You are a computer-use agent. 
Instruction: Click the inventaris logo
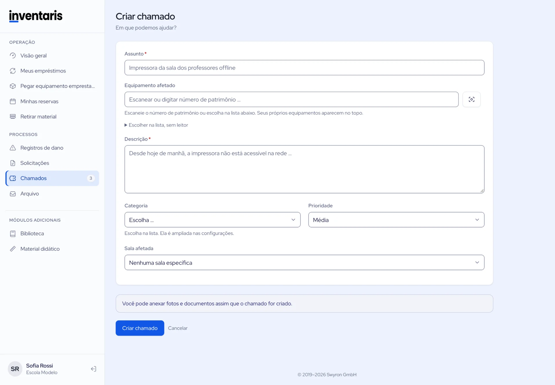[x=36, y=16]
